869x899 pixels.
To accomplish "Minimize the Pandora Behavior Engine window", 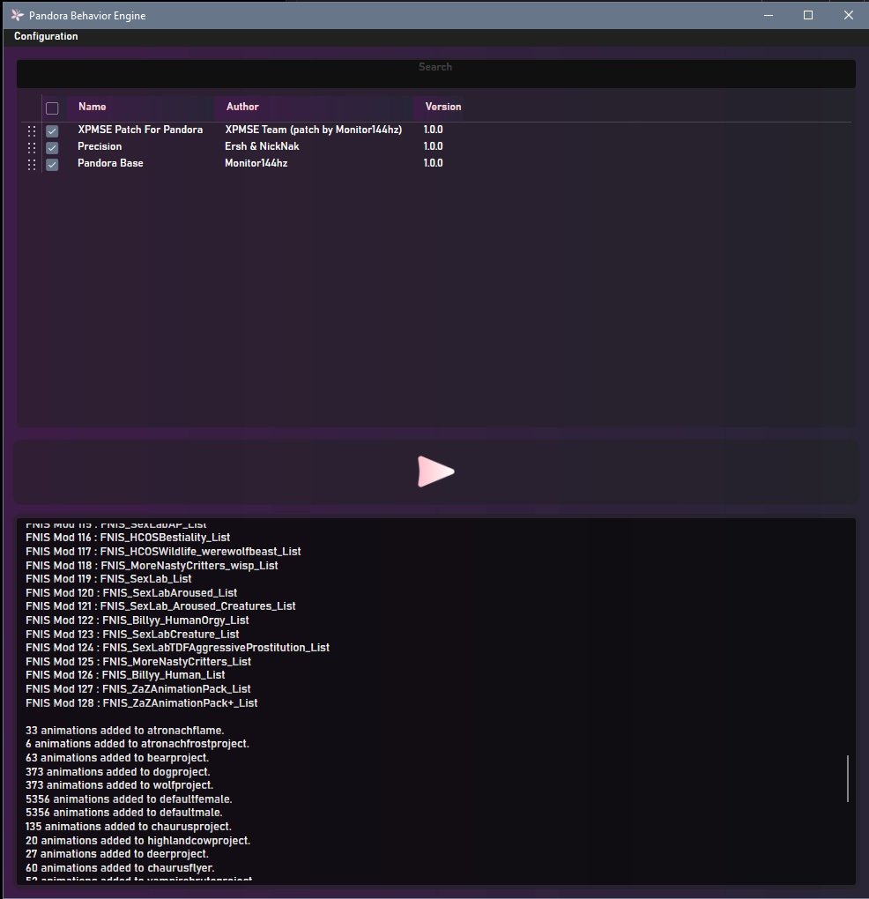I will click(x=769, y=16).
